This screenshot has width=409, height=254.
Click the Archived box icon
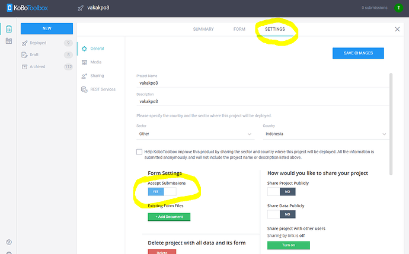point(24,67)
